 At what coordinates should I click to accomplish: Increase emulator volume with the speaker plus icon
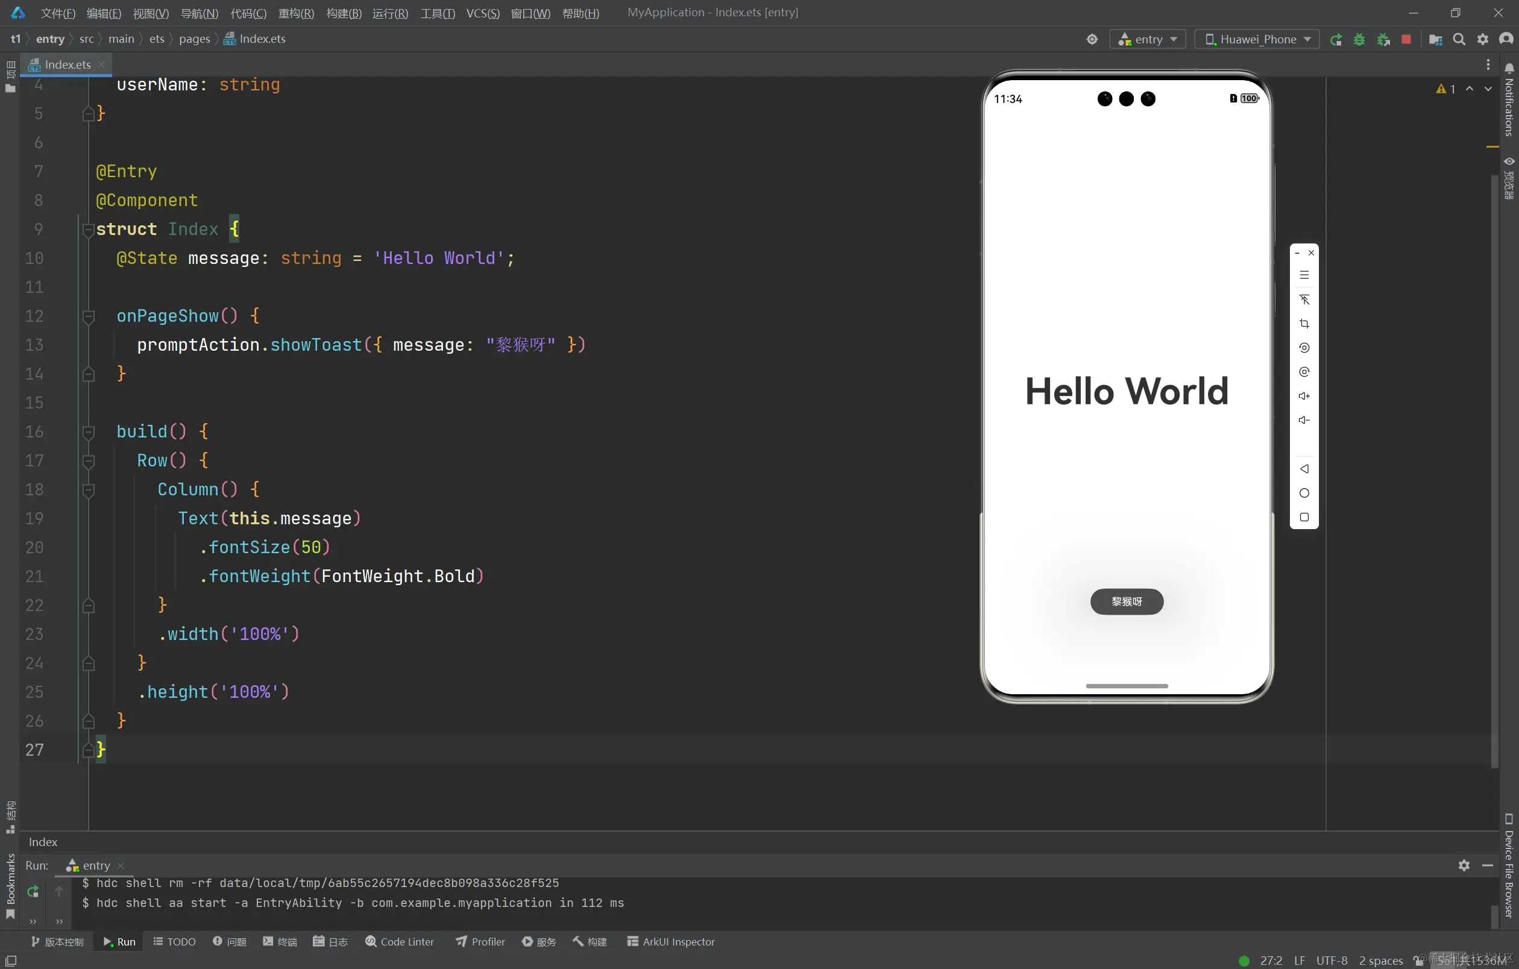[x=1304, y=396]
